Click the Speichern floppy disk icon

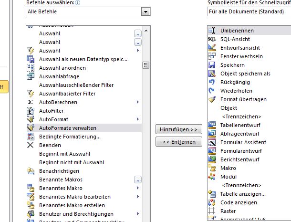click(212, 65)
